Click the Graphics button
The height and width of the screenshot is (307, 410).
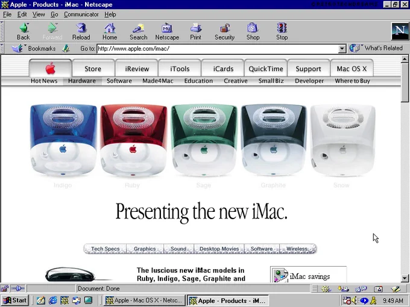pyautogui.click(x=145, y=249)
